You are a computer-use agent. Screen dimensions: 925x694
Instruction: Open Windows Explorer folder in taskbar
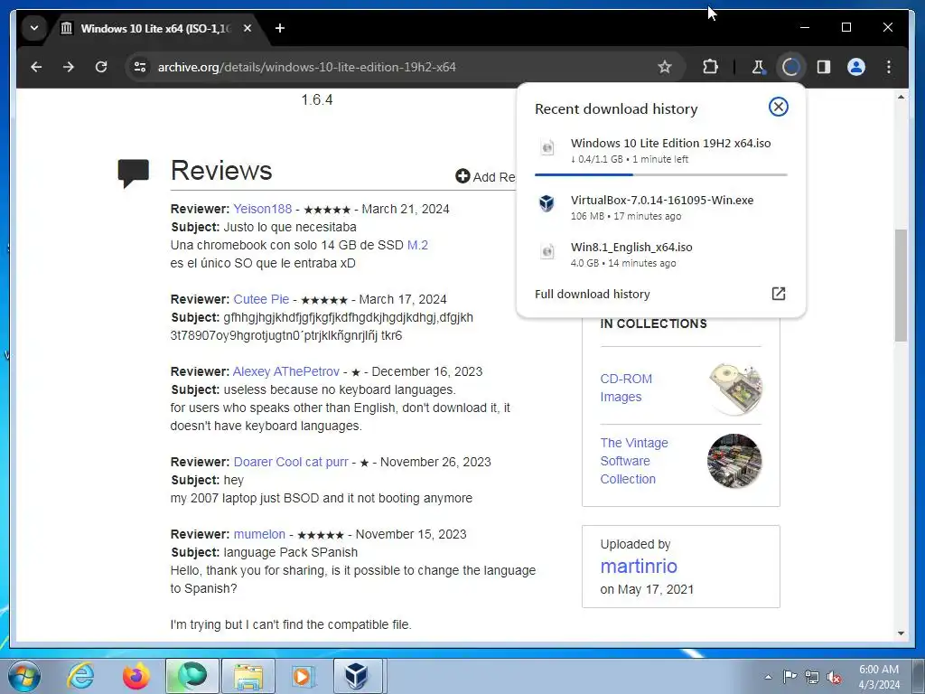pos(248,676)
